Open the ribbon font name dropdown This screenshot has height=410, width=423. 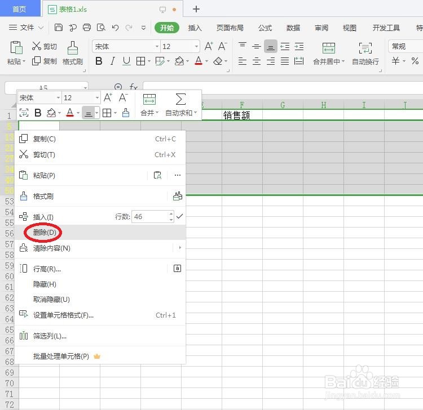pos(157,46)
